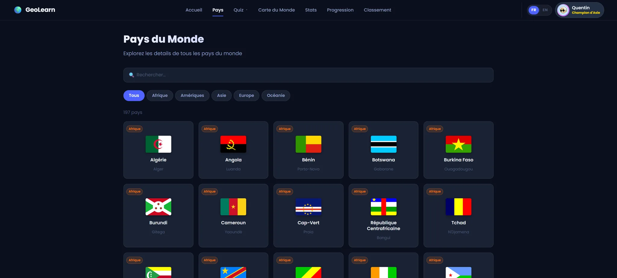Viewport: 617px width, 278px height.
Task: Focus the Rechercher search field
Action: (x=308, y=75)
